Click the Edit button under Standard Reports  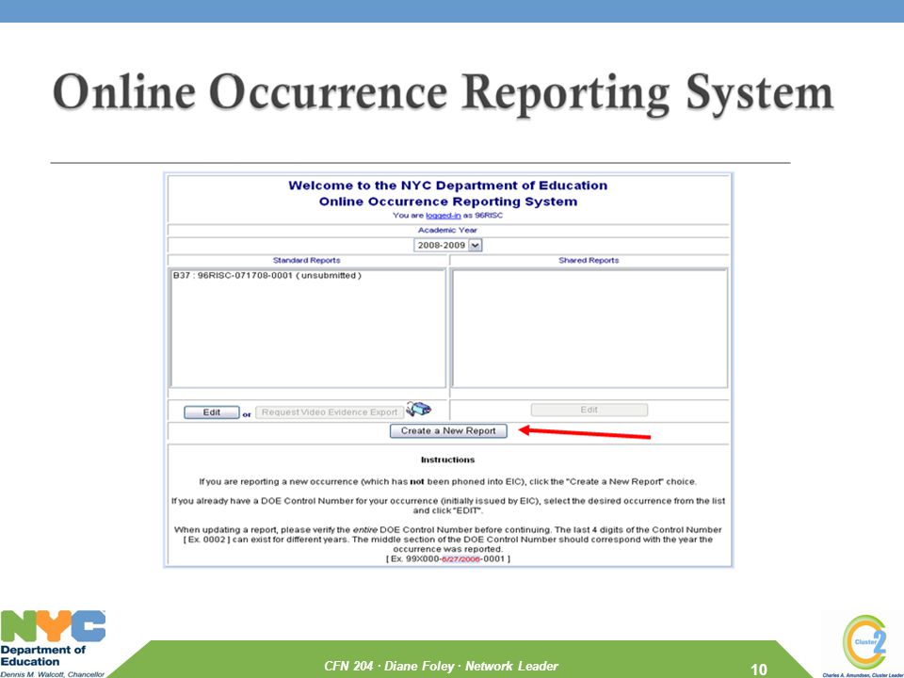tap(212, 412)
